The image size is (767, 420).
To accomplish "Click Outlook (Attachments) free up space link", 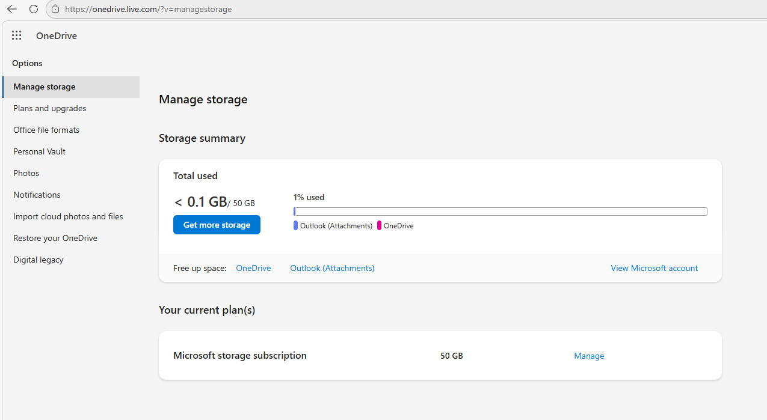I will [x=332, y=268].
